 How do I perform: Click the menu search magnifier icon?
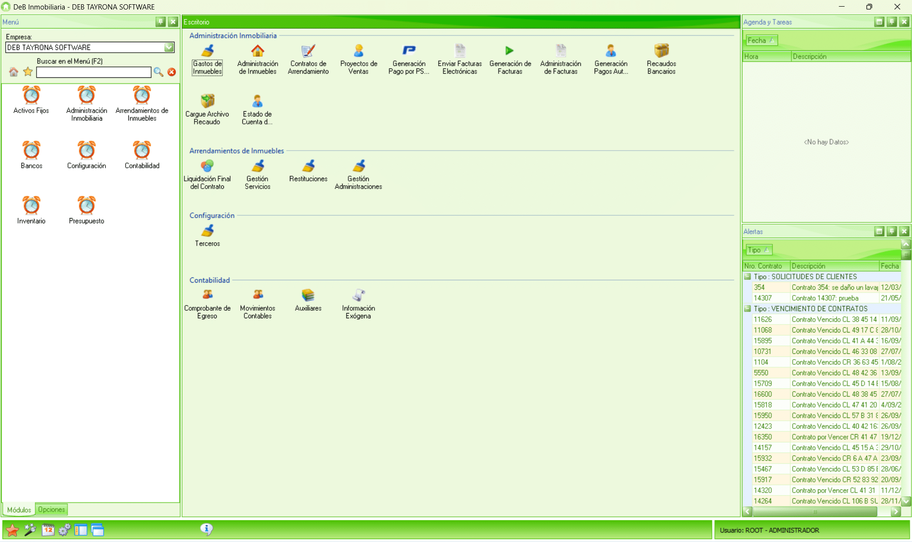point(158,72)
